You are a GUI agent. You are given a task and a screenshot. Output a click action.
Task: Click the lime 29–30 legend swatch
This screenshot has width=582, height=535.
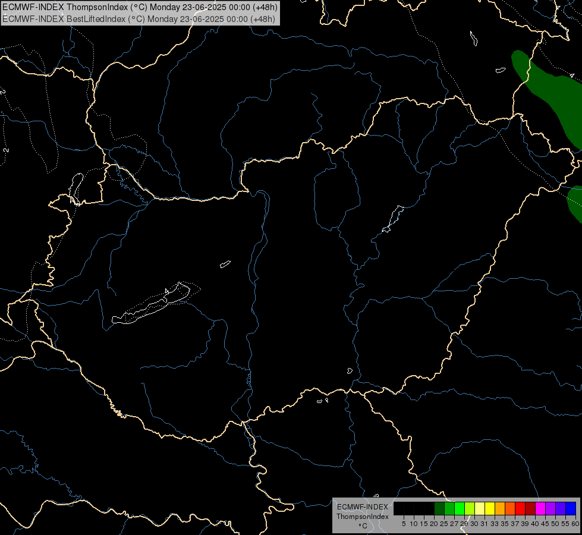click(x=470, y=509)
